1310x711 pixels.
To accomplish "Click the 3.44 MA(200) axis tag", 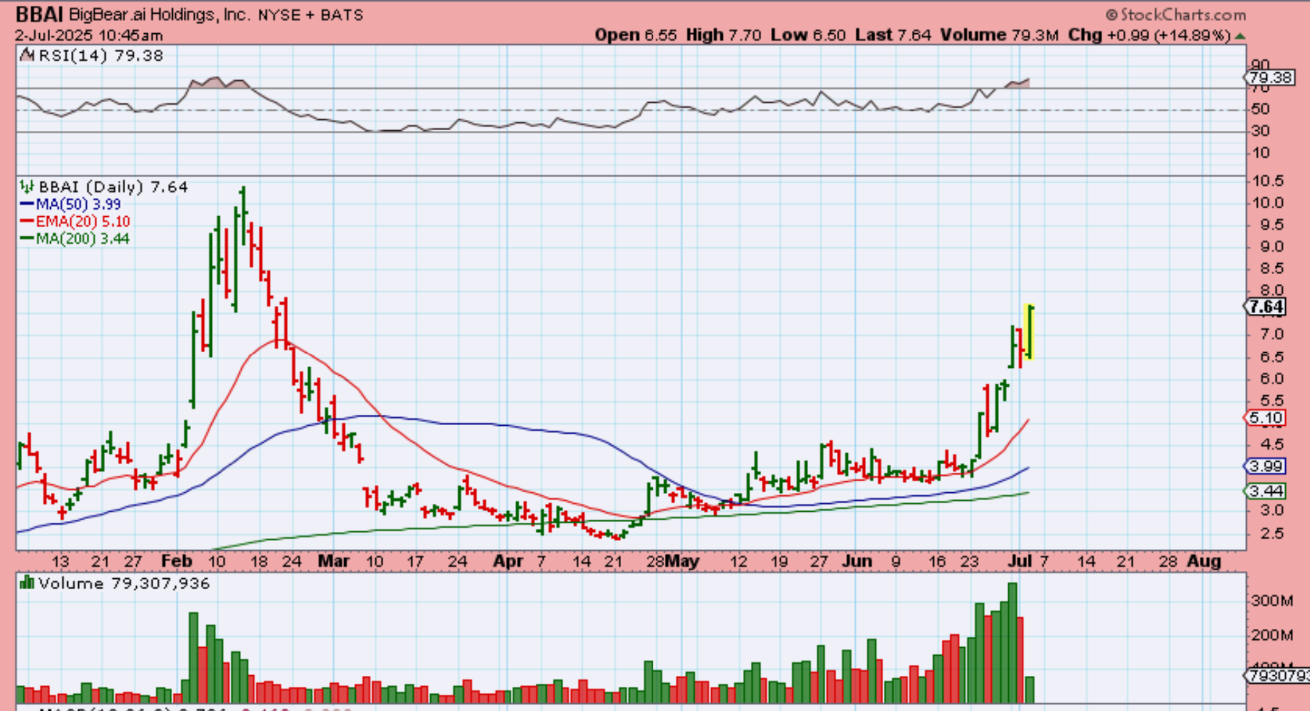I will click(x=1265, y=491).
